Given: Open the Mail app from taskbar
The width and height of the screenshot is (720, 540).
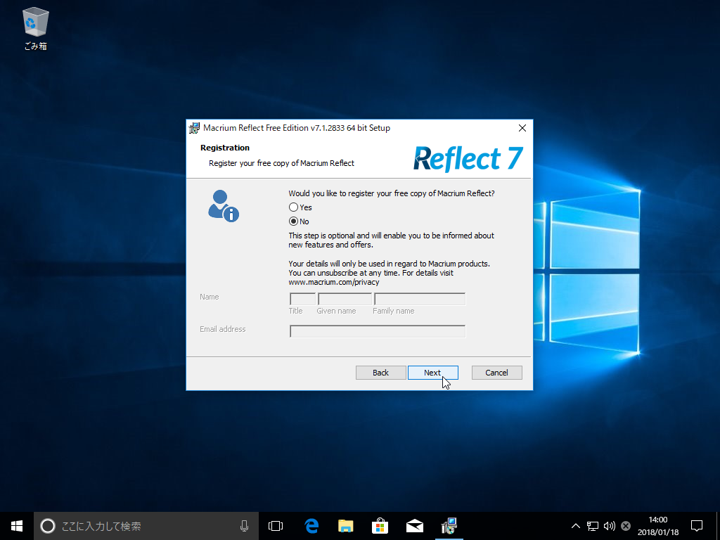Looking at the screenshot, I should click(414, 526).
